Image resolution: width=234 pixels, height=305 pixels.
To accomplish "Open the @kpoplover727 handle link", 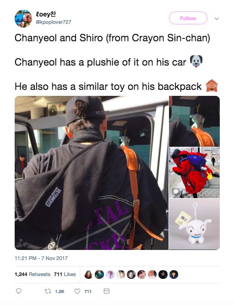I will click(x=54, y=22).
